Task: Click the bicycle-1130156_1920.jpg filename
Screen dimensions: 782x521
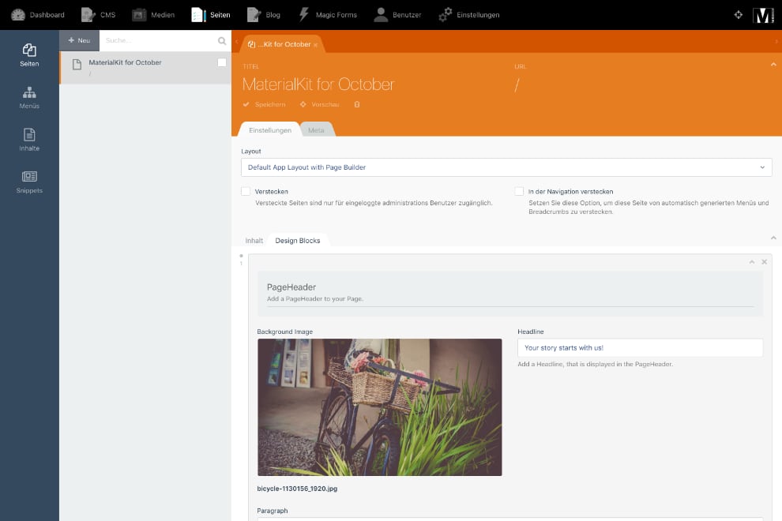Action: coord(297,489)
